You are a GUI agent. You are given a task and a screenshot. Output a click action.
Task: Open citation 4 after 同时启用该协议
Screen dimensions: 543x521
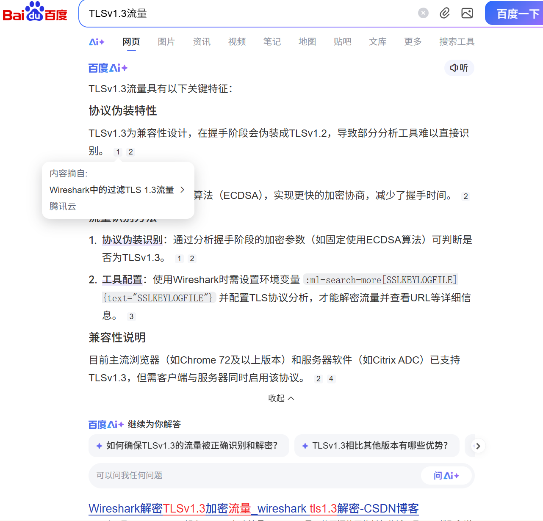coord(331,379)
